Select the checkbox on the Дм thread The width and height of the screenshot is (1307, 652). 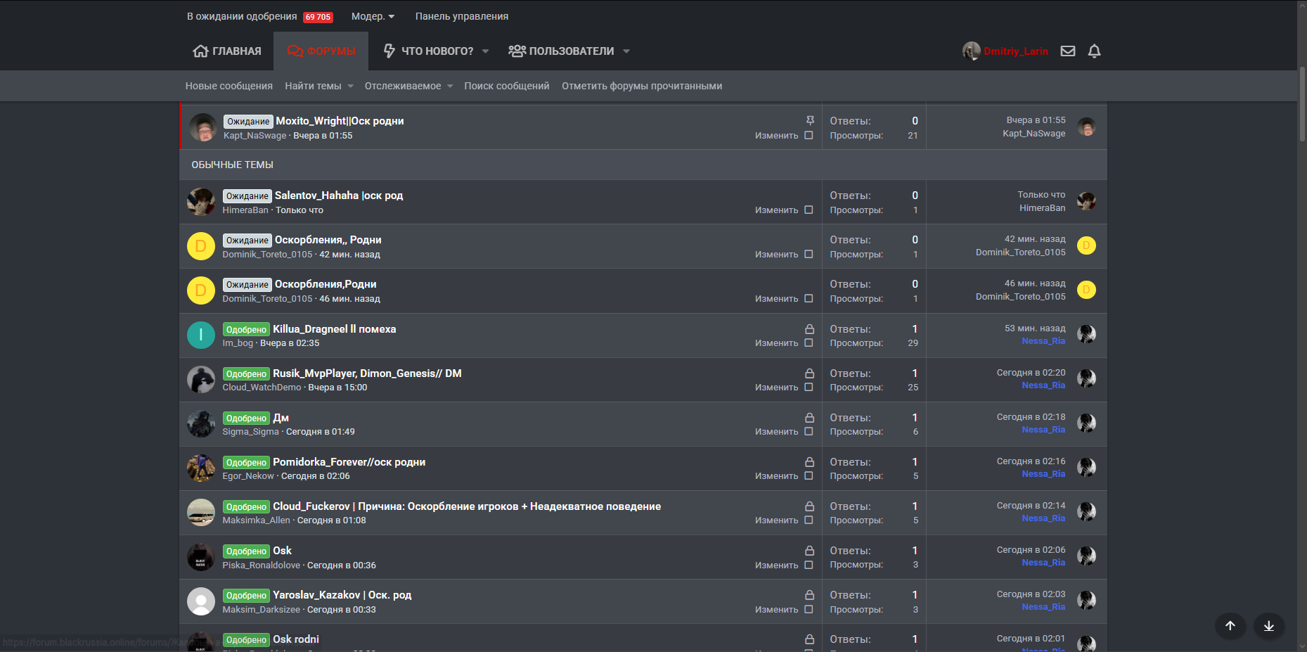pos(809,432)
